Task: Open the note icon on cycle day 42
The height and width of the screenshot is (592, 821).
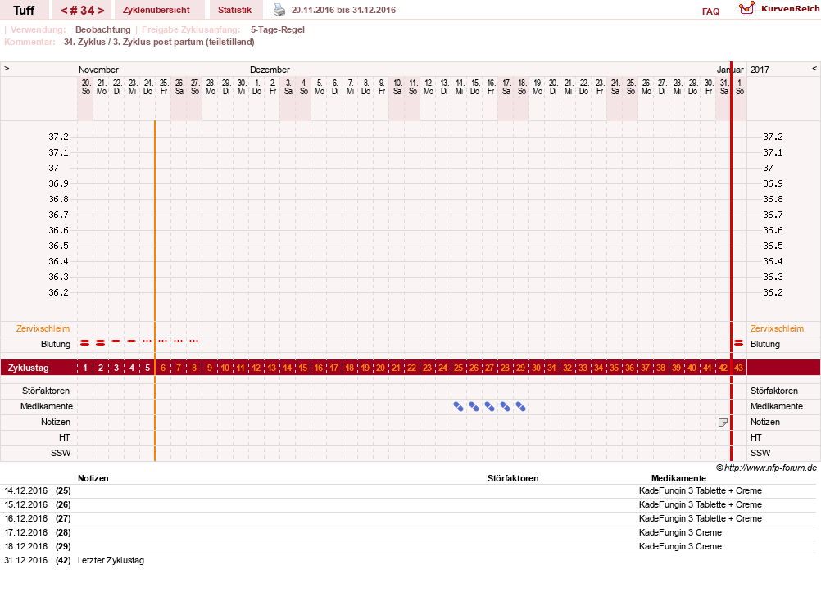Action: tap(723, 422)
